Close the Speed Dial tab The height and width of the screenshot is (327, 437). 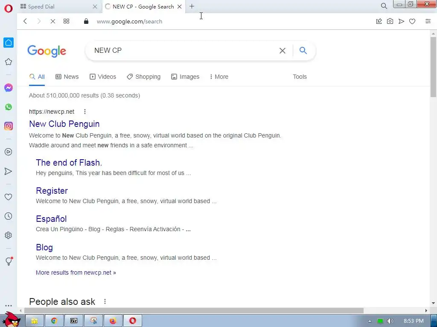[95, 6]
